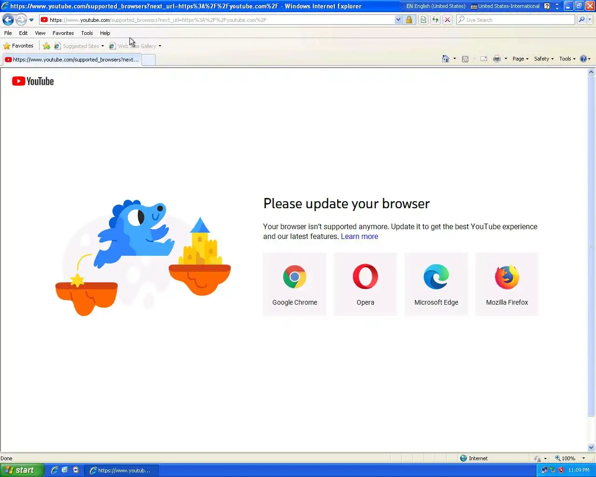Click the Home icon in command bar
This screenshot has height=477, width=596.
point(446,59)
